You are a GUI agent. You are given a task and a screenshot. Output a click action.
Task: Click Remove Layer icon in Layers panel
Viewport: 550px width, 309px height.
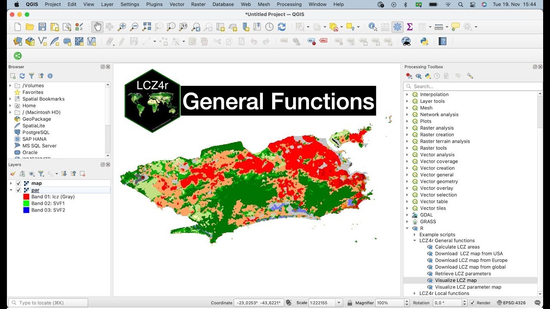point(82,174)
